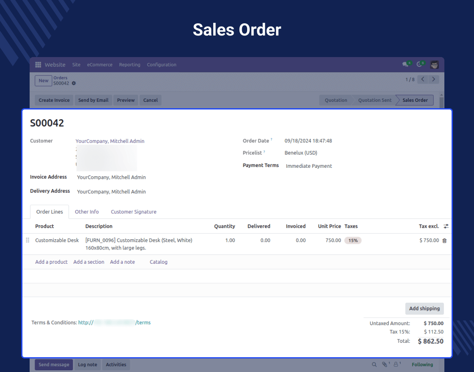Switch to the Other Info tab
The height and width of the screenshot is (372, 474).
87,212
